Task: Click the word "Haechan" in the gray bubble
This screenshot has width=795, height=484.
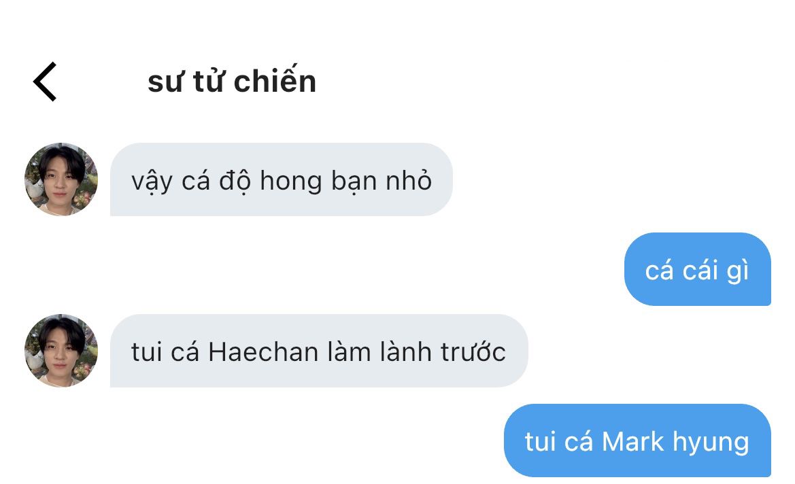Action: [x=263, y=351]
